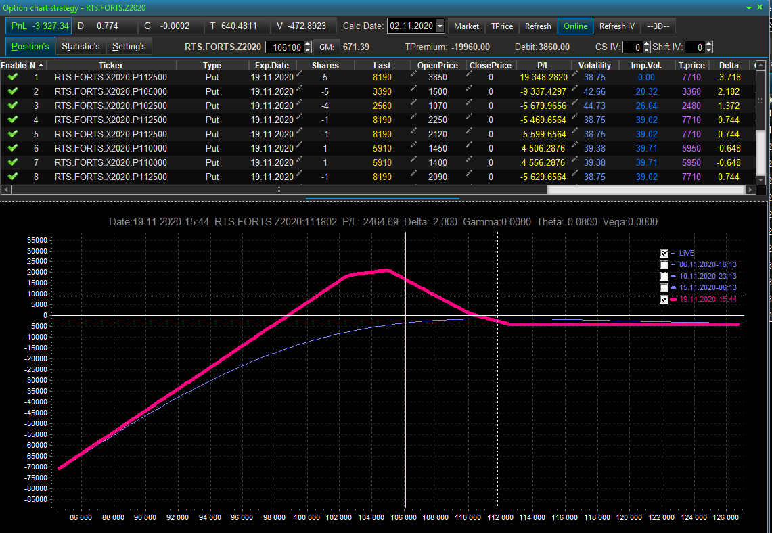
Task: Open the Calc Date dropdown
Action: point(440,26)
